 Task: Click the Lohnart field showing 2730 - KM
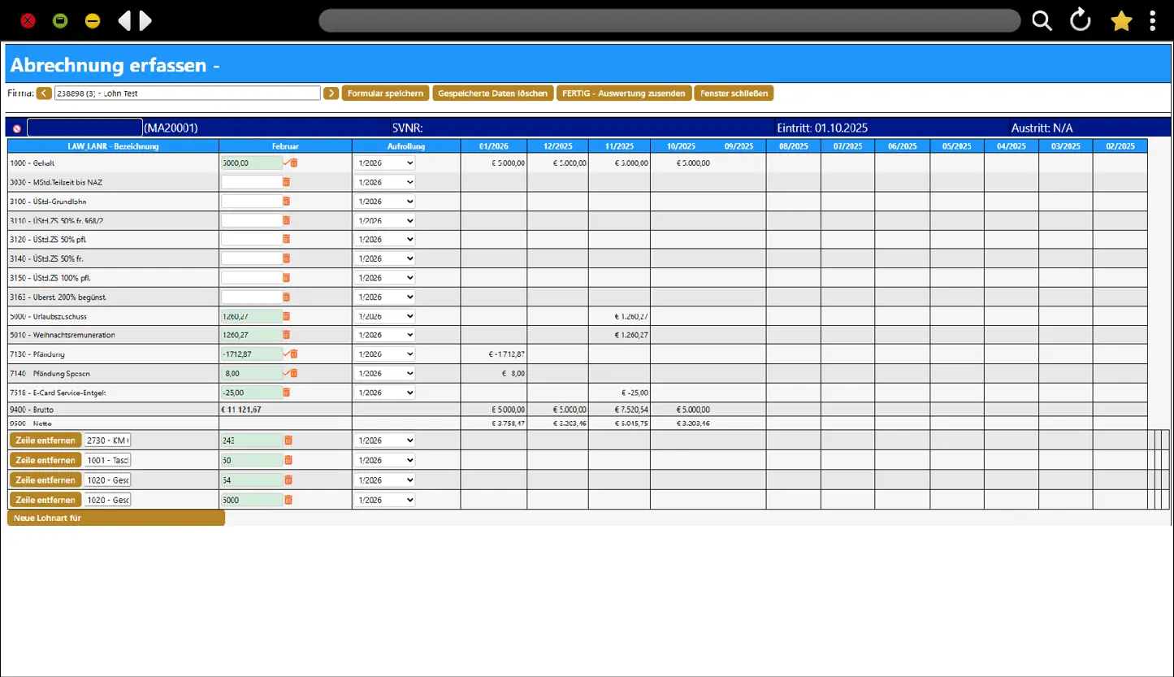point(108,440)
